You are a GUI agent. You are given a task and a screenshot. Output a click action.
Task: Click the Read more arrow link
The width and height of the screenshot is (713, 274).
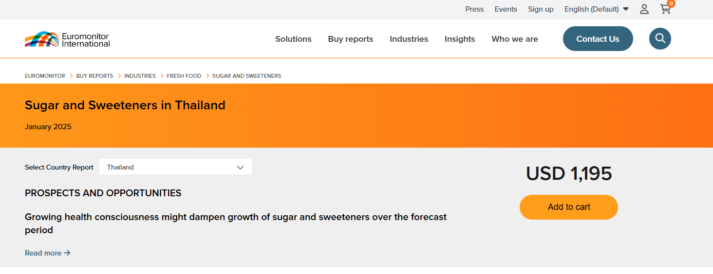pyautogui.click(x=48, y=253)
